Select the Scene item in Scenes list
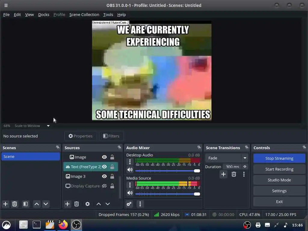 click(31, 156)
